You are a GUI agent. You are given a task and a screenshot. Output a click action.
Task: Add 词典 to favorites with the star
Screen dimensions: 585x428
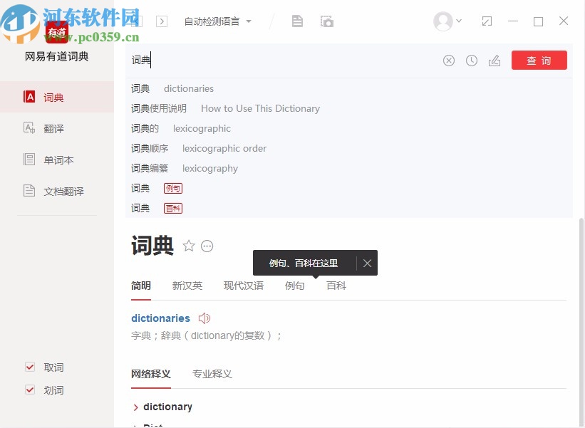coord(189,246)
